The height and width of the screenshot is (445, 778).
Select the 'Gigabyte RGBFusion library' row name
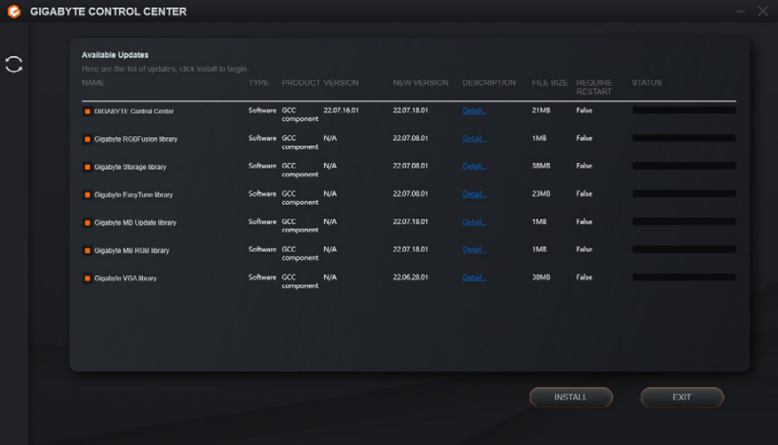pyautogui.click(x=136, y=139)
